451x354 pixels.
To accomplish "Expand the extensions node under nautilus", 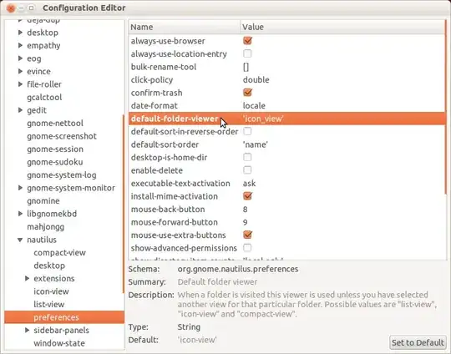I will (x=27, y=278).
